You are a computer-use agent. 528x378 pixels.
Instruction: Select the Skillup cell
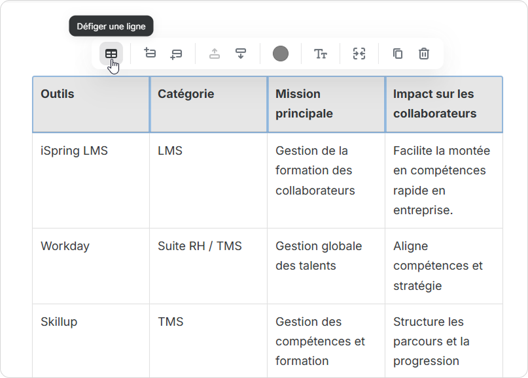(90, 339)
